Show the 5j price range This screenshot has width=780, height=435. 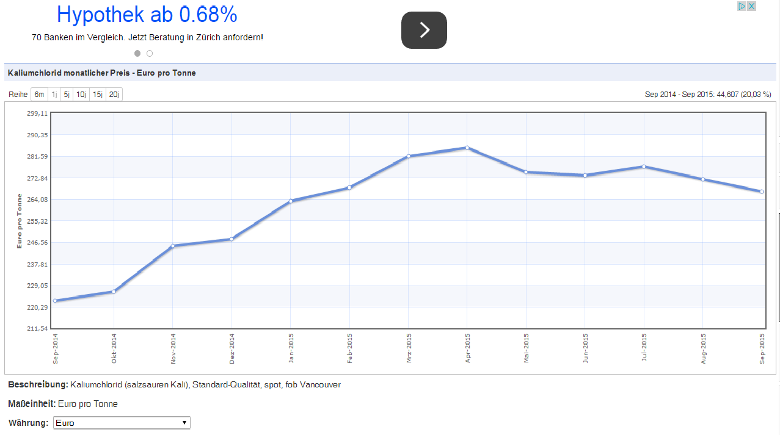tap(67, 95)
